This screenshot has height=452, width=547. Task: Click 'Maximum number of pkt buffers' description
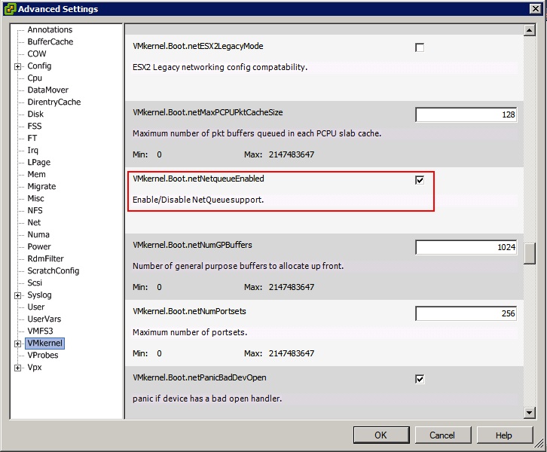click(x=257, y=133)
